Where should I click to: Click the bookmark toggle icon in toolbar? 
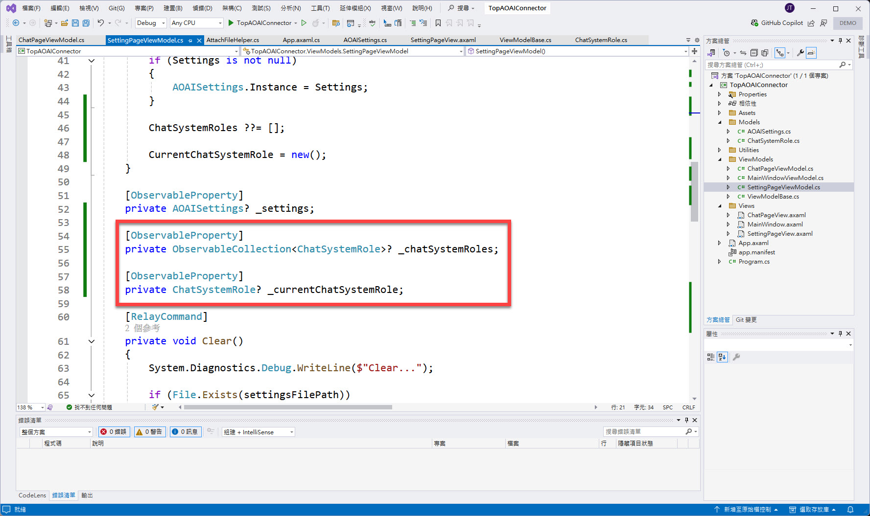click(438, 23)
